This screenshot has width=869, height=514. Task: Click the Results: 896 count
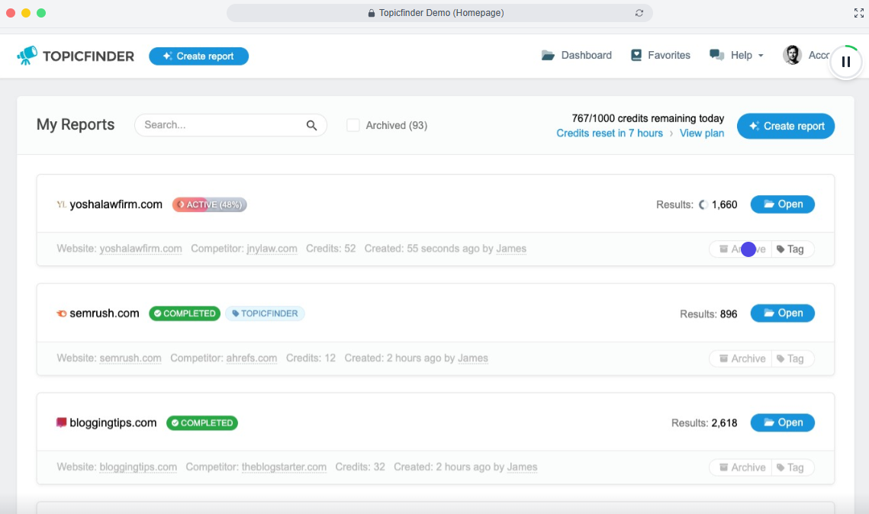(708, 314)
